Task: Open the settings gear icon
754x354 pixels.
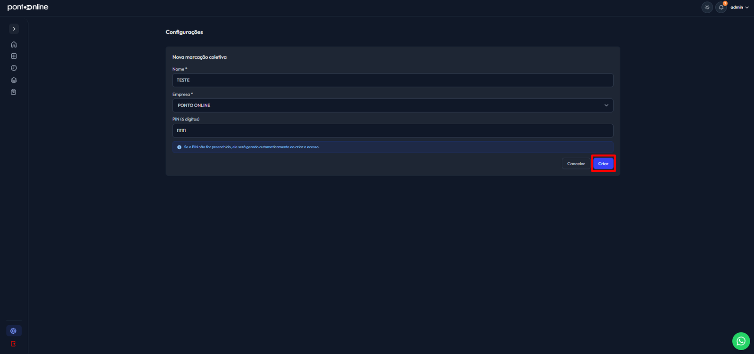Action: tap(14, 331)
